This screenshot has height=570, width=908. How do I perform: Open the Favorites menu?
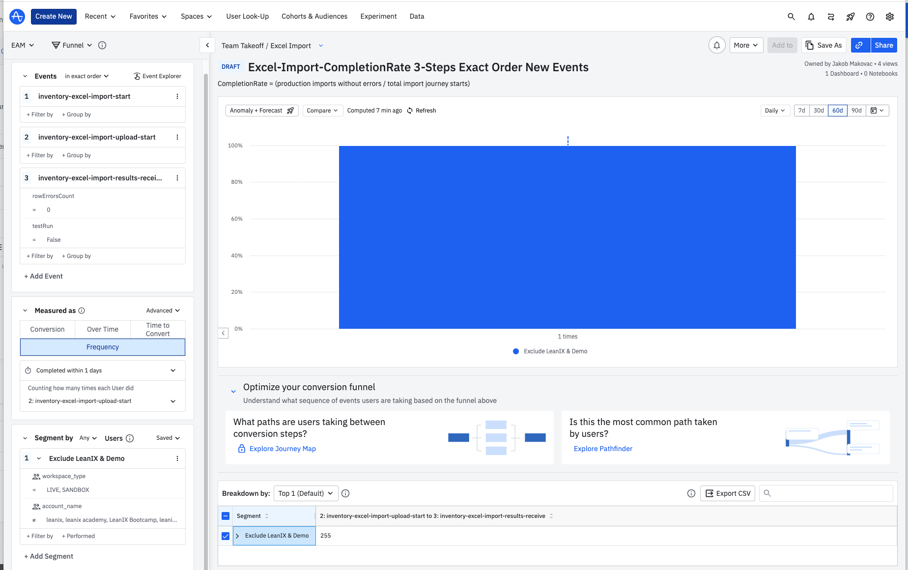[x=148, y=16]
